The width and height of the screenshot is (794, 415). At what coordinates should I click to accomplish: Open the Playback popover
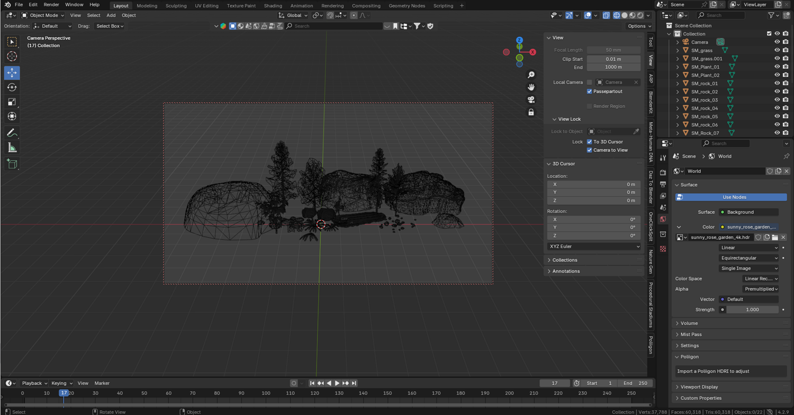[34, 383]
